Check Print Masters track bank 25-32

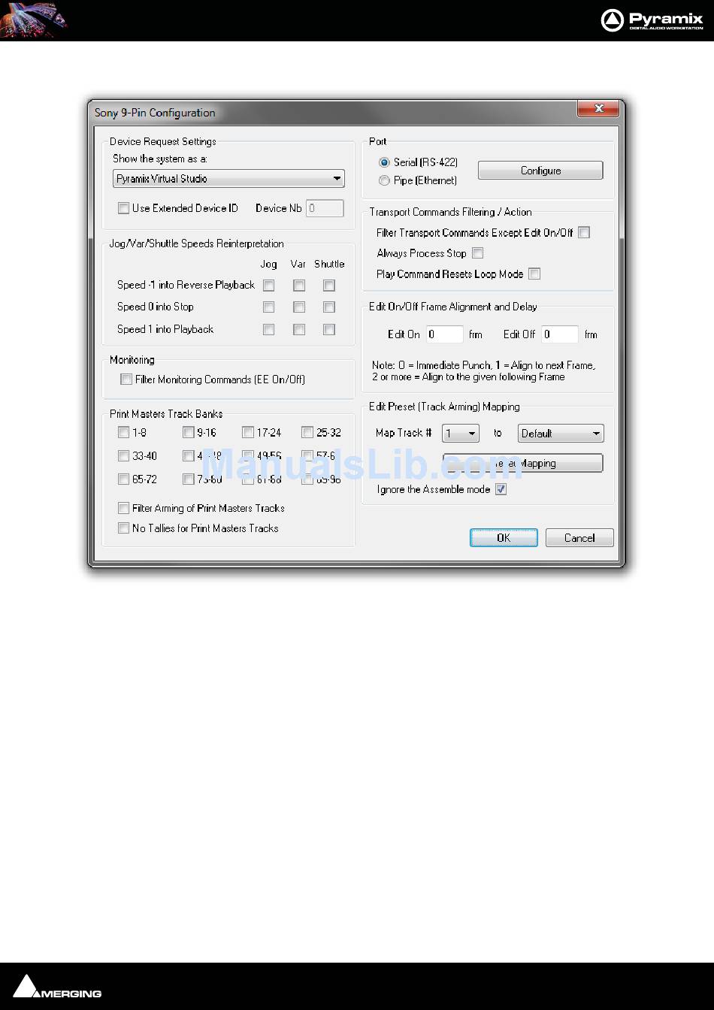click(307, 432)
